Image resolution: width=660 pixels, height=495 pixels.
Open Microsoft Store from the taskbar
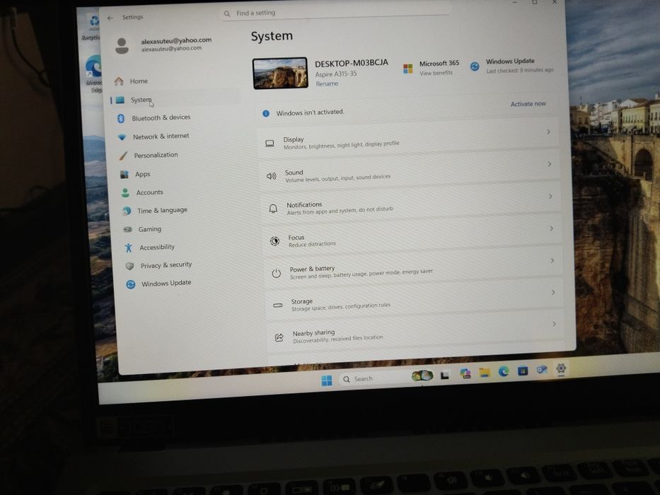(523, 371)
